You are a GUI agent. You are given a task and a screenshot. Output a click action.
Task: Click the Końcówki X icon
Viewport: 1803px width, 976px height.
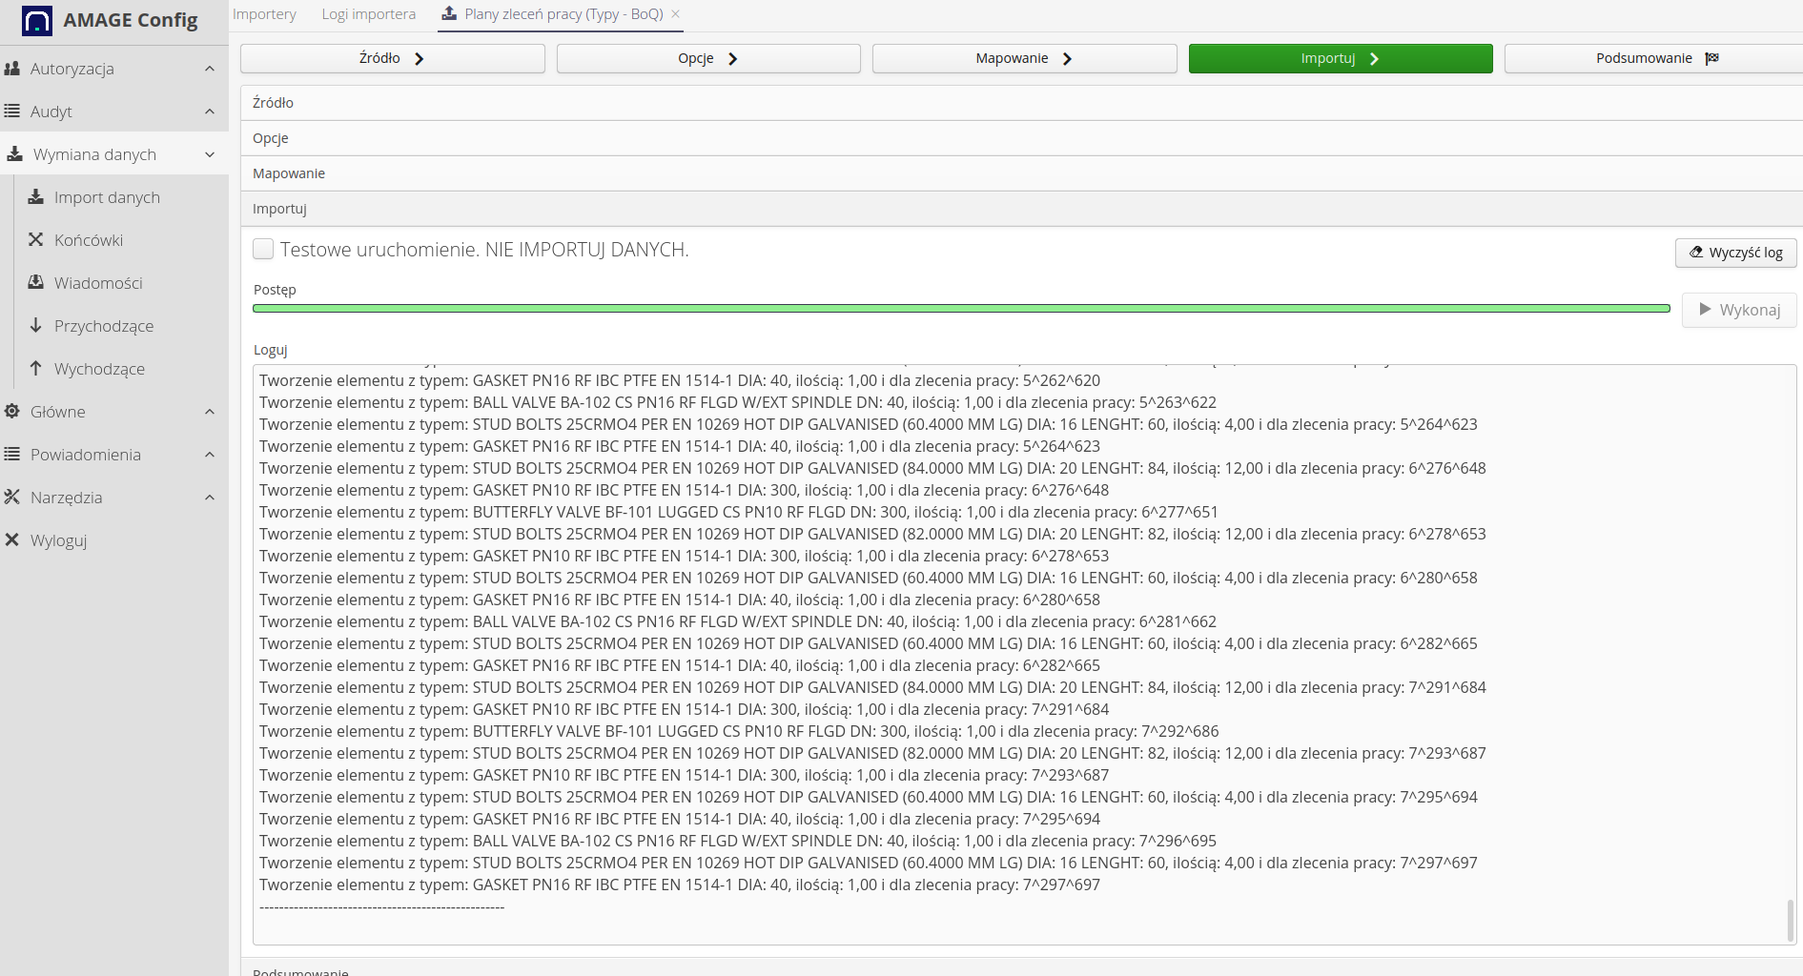36,240
